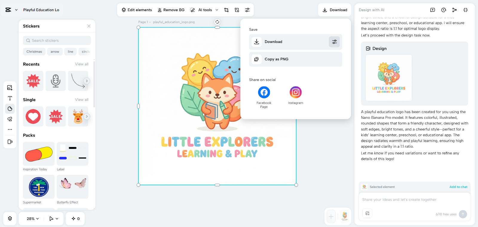Select the arrow sticker tag
Image resolution: width=478 pixels, height=227 pixels.
(x=55, y=52)
